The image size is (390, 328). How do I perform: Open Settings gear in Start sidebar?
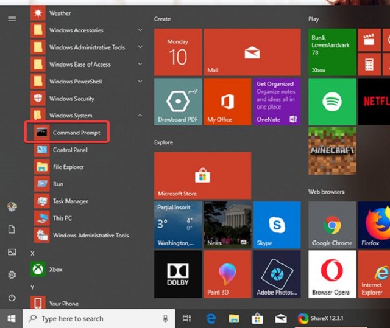point(12,275)
